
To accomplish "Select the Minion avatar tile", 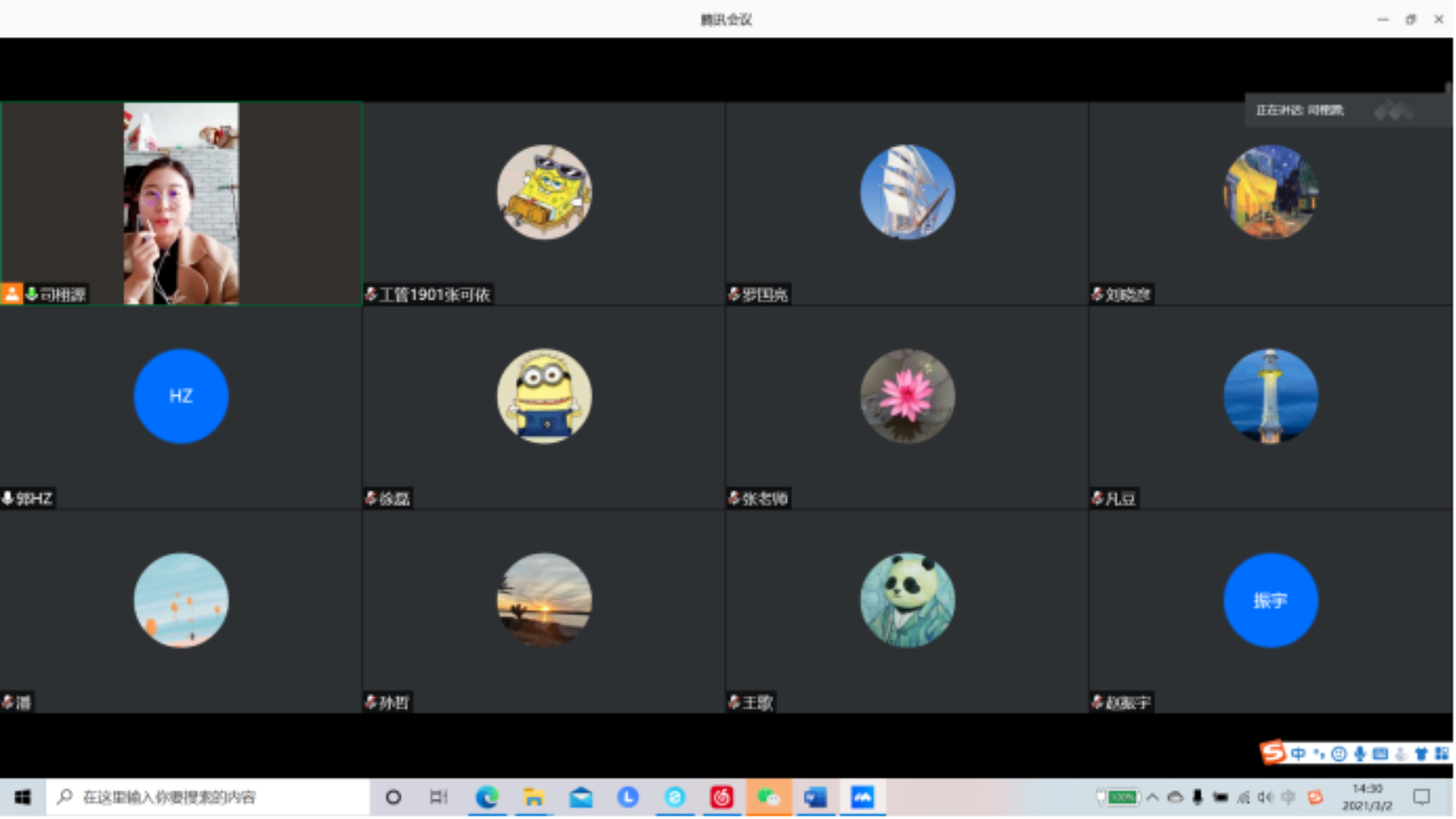I will pos(544,396).
